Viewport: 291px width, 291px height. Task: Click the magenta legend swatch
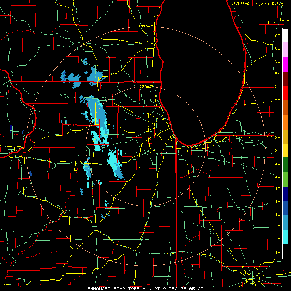286,64
